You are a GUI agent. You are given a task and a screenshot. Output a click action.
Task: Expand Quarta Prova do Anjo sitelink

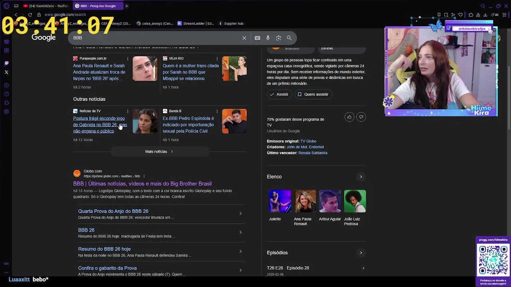pyautogui.click(x=240, y=214)
